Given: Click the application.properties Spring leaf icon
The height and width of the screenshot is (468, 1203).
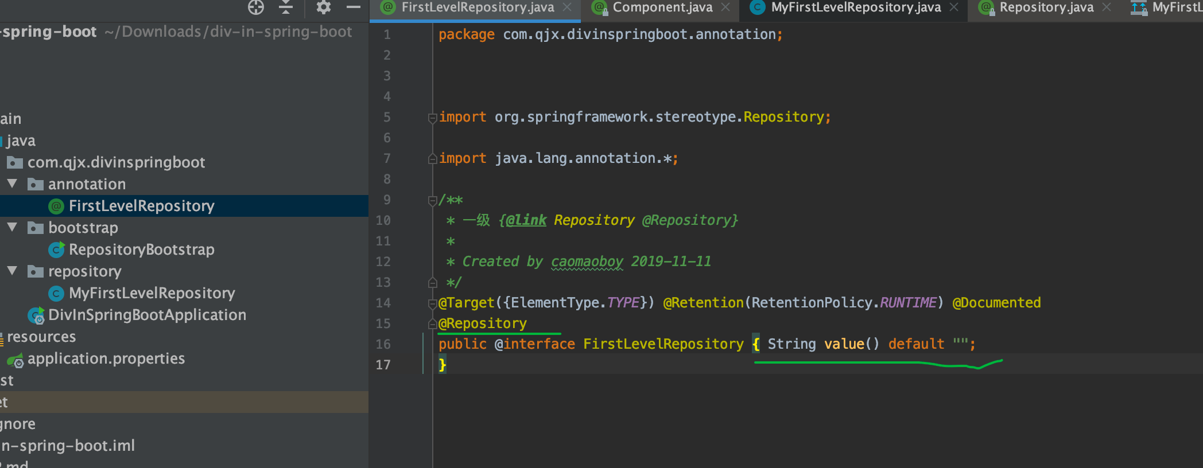Looking at the screenshot, I should point(15,361).
